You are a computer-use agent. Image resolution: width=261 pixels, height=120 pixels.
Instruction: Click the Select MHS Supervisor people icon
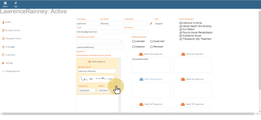[141, 54]
